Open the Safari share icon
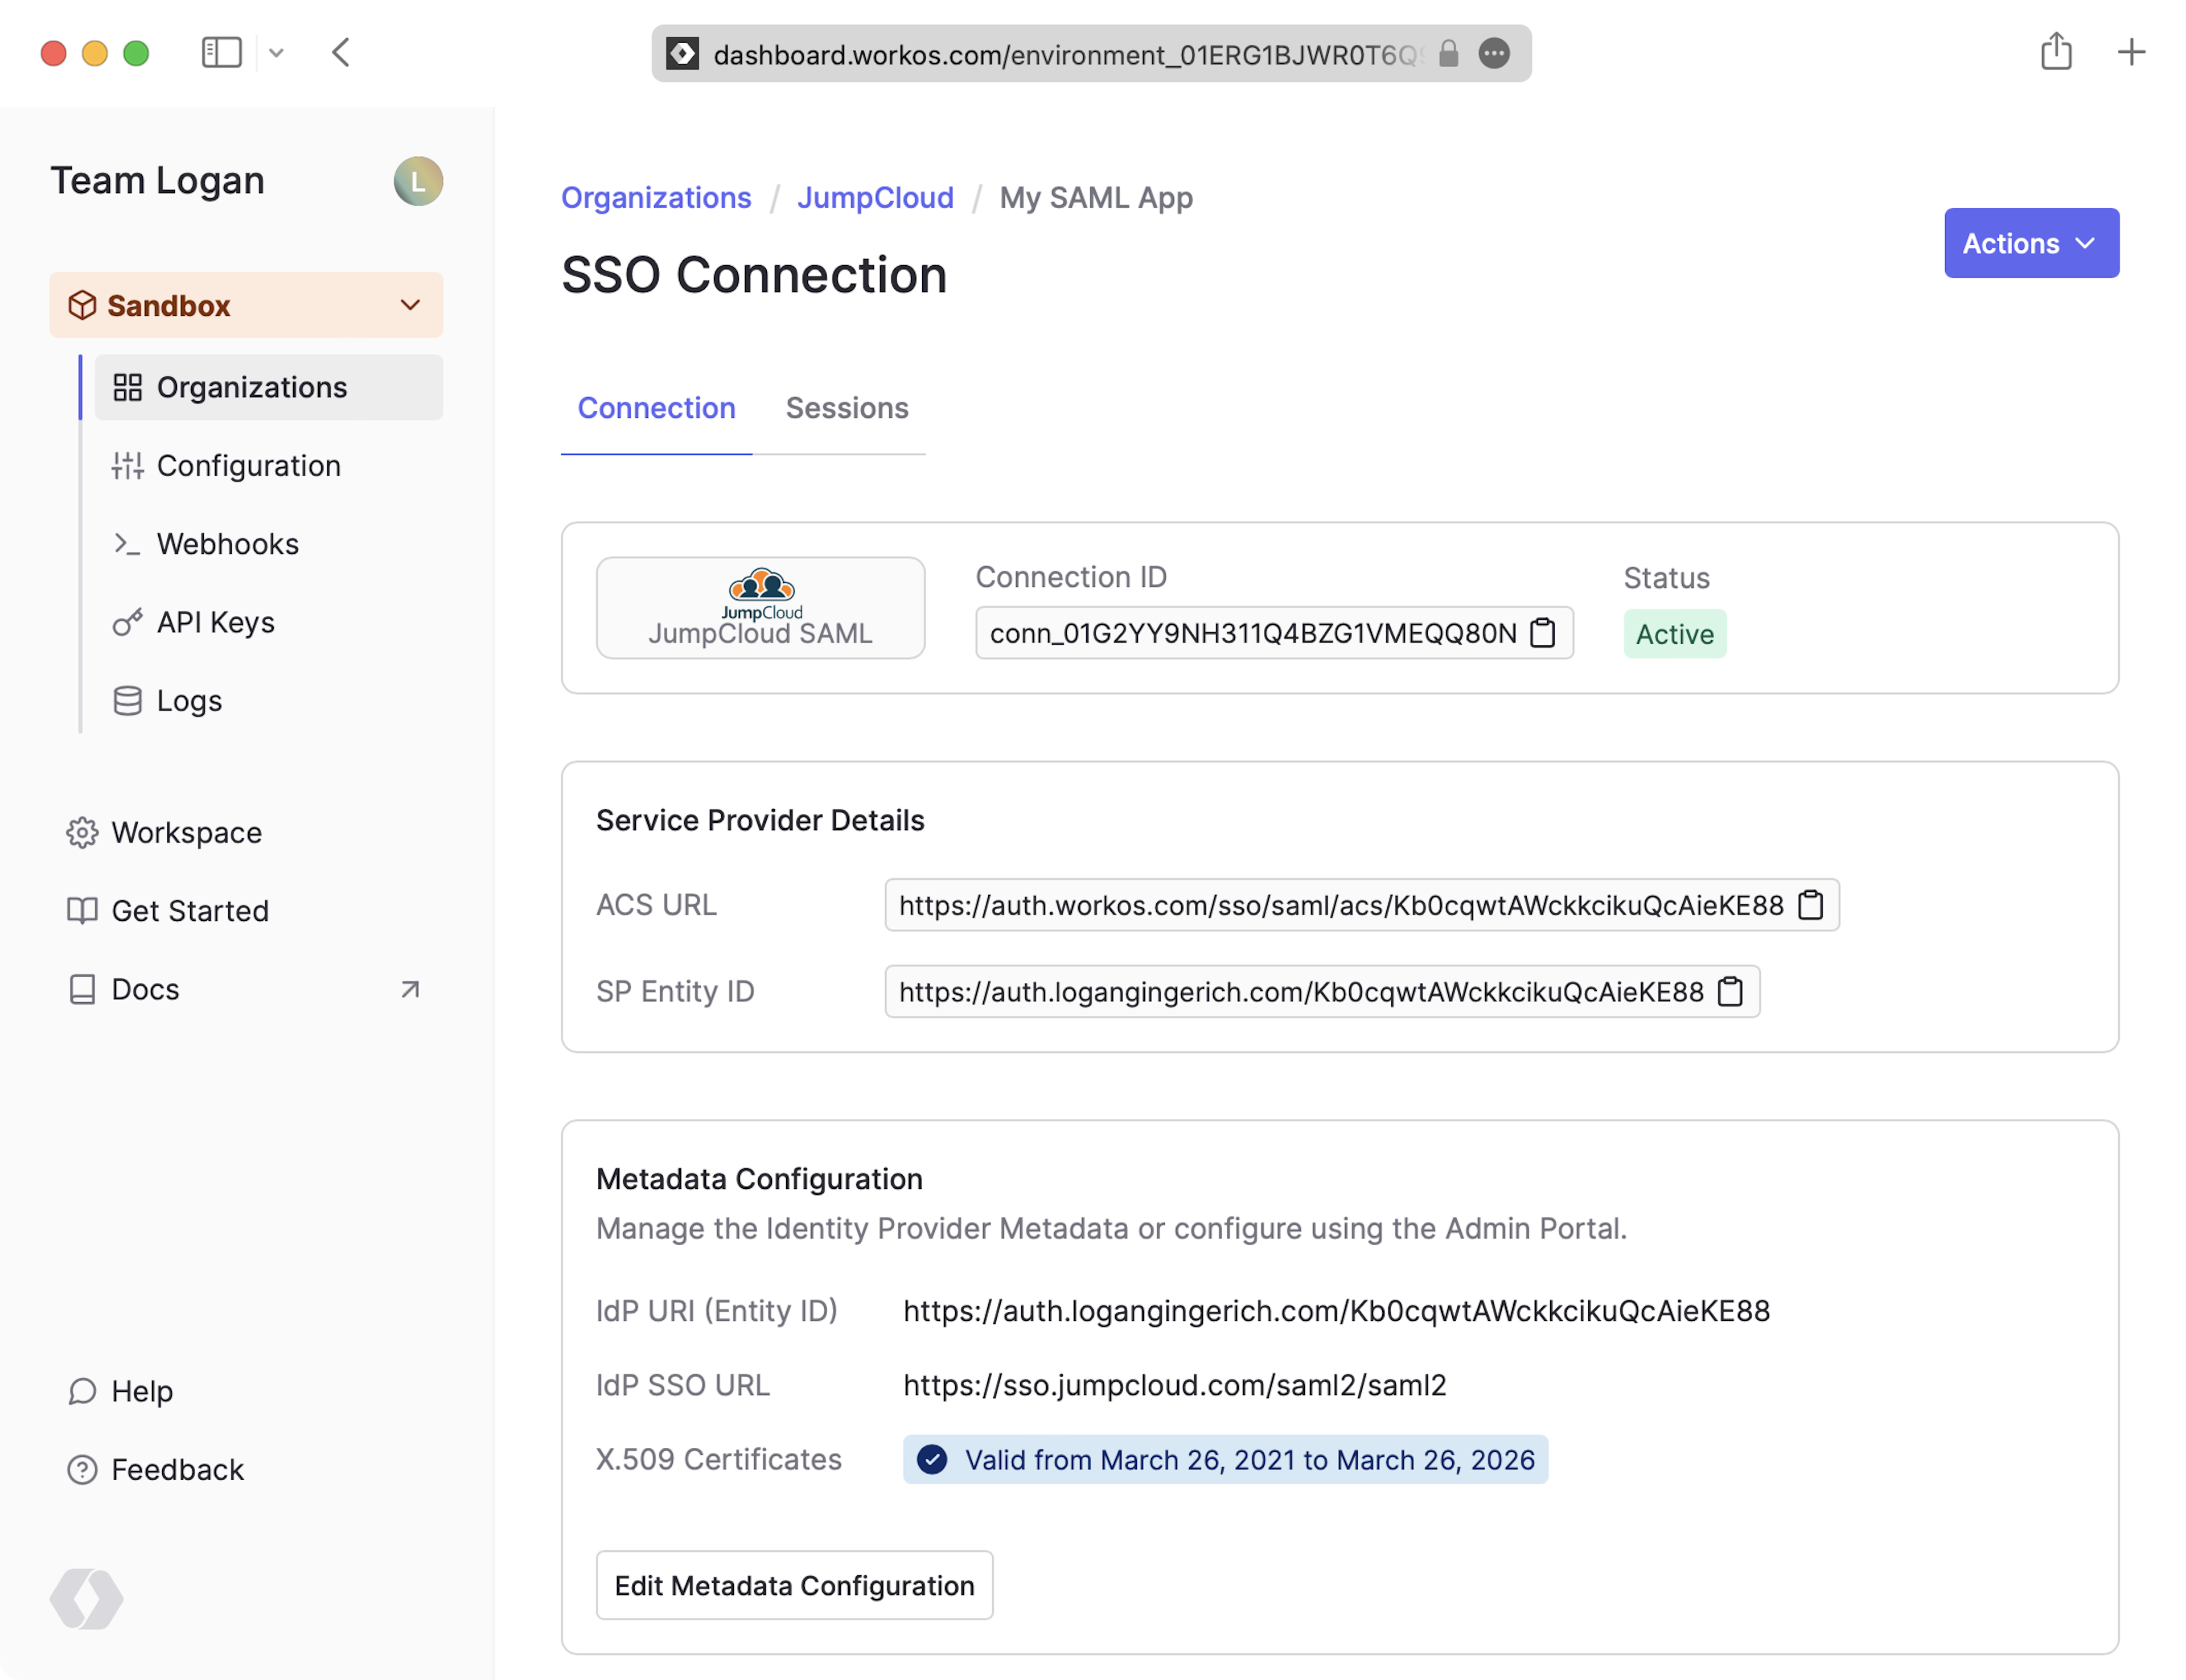This screenshot has width=2186, height=1680. coord(2056,52)
